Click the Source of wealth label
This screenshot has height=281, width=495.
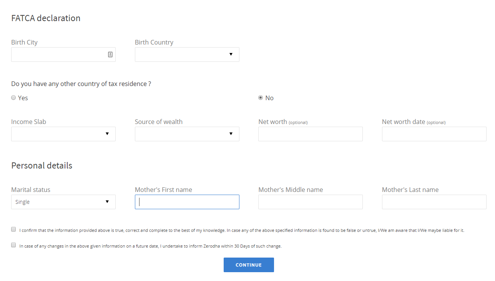coord(159,122)
